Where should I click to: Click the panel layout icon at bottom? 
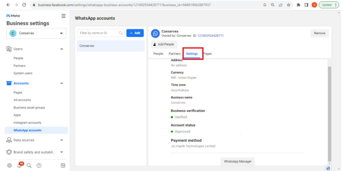[63, 166]
